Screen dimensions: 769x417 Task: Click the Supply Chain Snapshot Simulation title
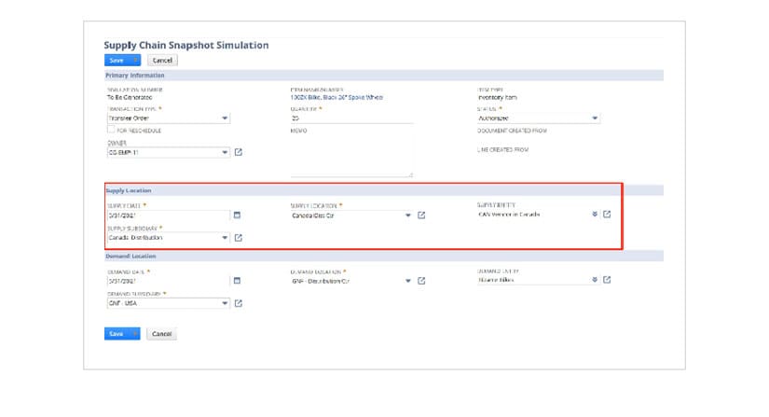click(186, 45)
